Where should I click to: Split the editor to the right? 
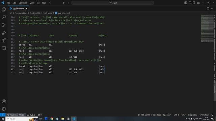208,8
